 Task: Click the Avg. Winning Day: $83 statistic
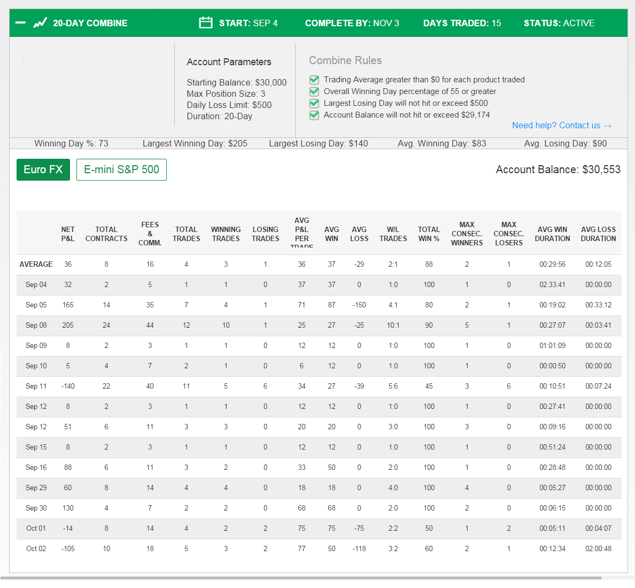pos(442,143)
